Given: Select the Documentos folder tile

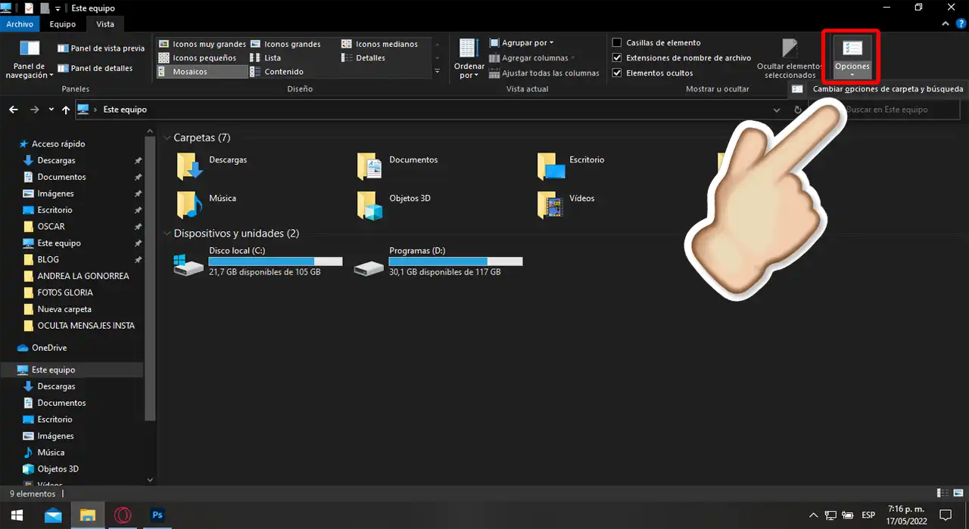Looking at the screenshot, I should [x=398, y=166].
